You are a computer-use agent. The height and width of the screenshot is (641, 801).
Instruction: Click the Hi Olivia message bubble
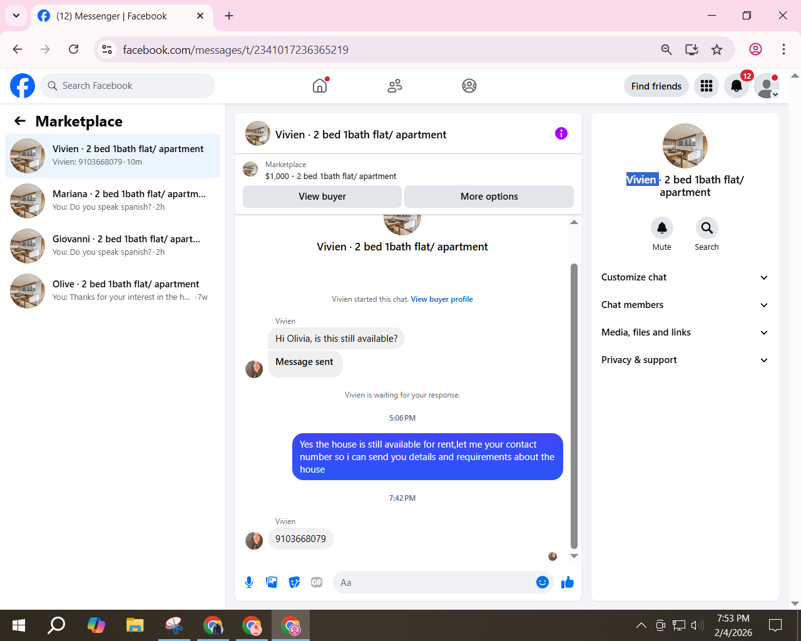coord(337,339)
